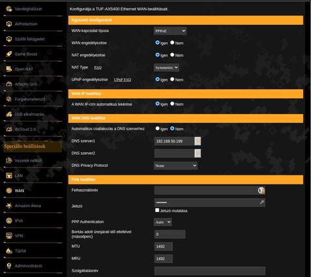This screenshot has height=277, width=311.
Task: Open the Amazon Alexa icon
Action: (9, 206)
